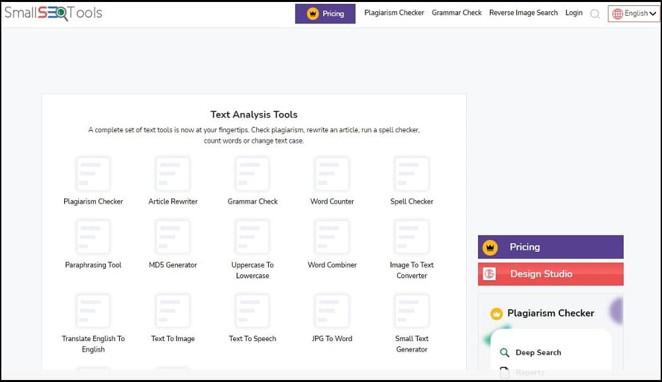This screenshot has height=382, width=662.
Task: Click the purple Pricing banner in sidebar
Action: [x=551, y=247]
